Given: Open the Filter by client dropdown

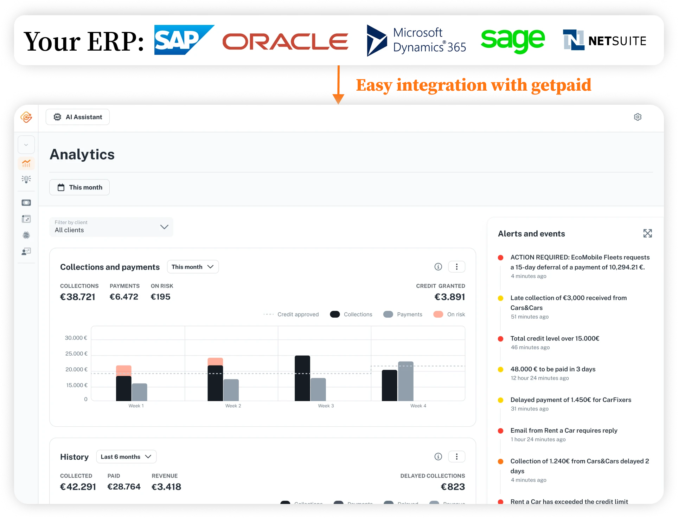Looking at the screenshot, I should pos(111,227).
